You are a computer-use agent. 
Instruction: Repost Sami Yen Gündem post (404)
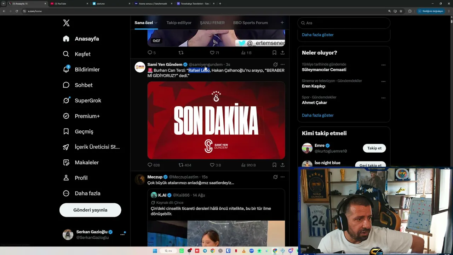185,165
